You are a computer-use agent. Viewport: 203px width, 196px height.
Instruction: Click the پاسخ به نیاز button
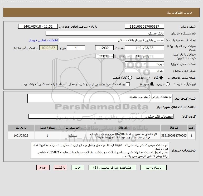point(153,168)
